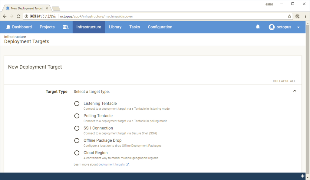Open notifications bell icon
310x180 pixels.
click(x=258, y=27)
